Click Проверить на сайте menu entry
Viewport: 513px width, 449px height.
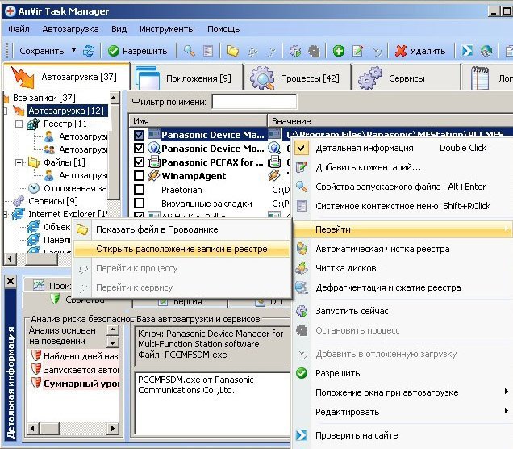402,435
